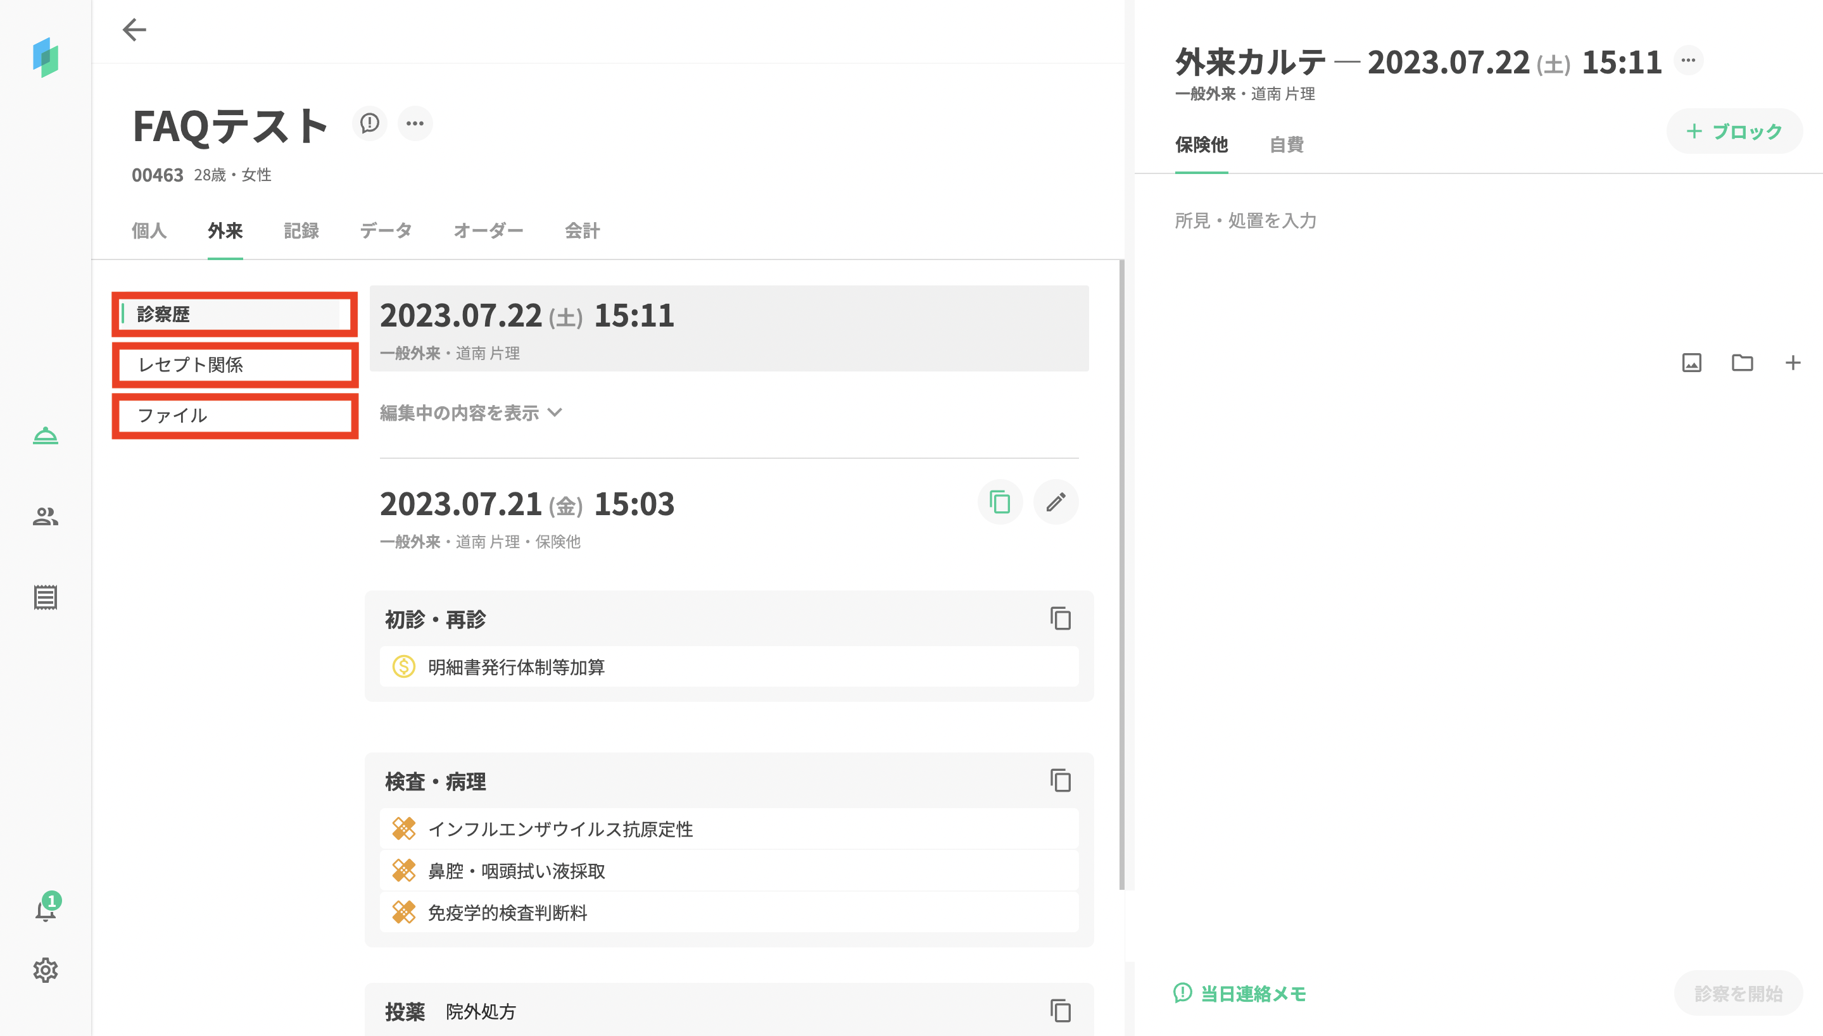Click the ＋ブロック button

[1734, 132]
